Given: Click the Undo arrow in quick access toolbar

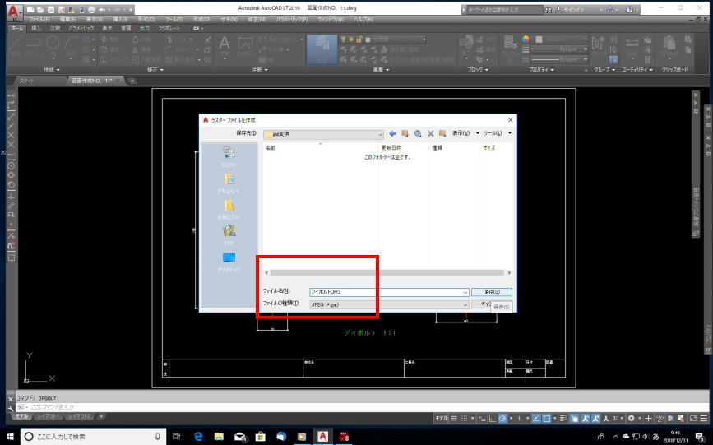Looking at the screenshot, I should (x=102, y=10).
